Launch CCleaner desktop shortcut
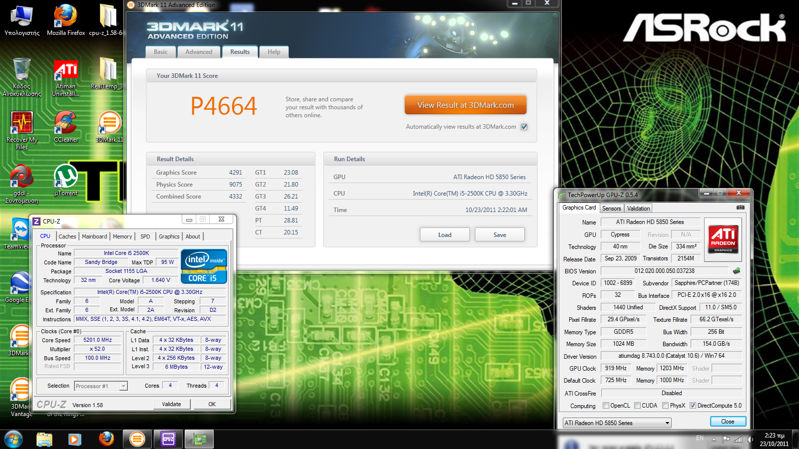 [66, 127]
